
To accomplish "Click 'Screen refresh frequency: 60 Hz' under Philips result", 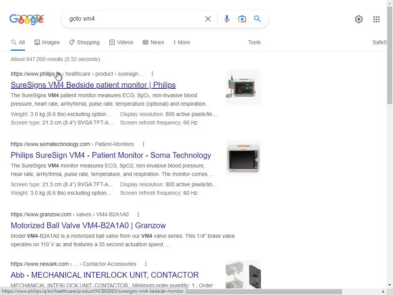I will (159, 123).
